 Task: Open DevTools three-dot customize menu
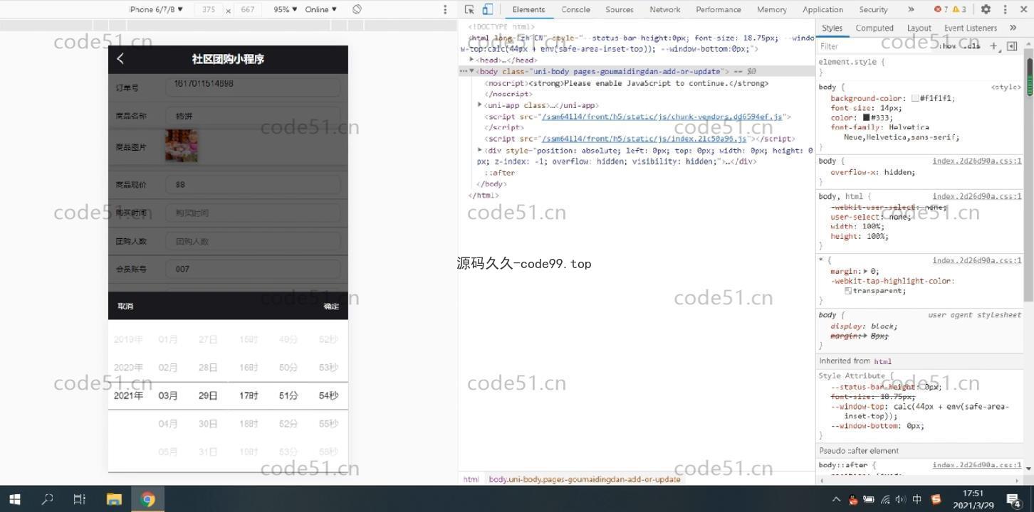click(1005, 9)
